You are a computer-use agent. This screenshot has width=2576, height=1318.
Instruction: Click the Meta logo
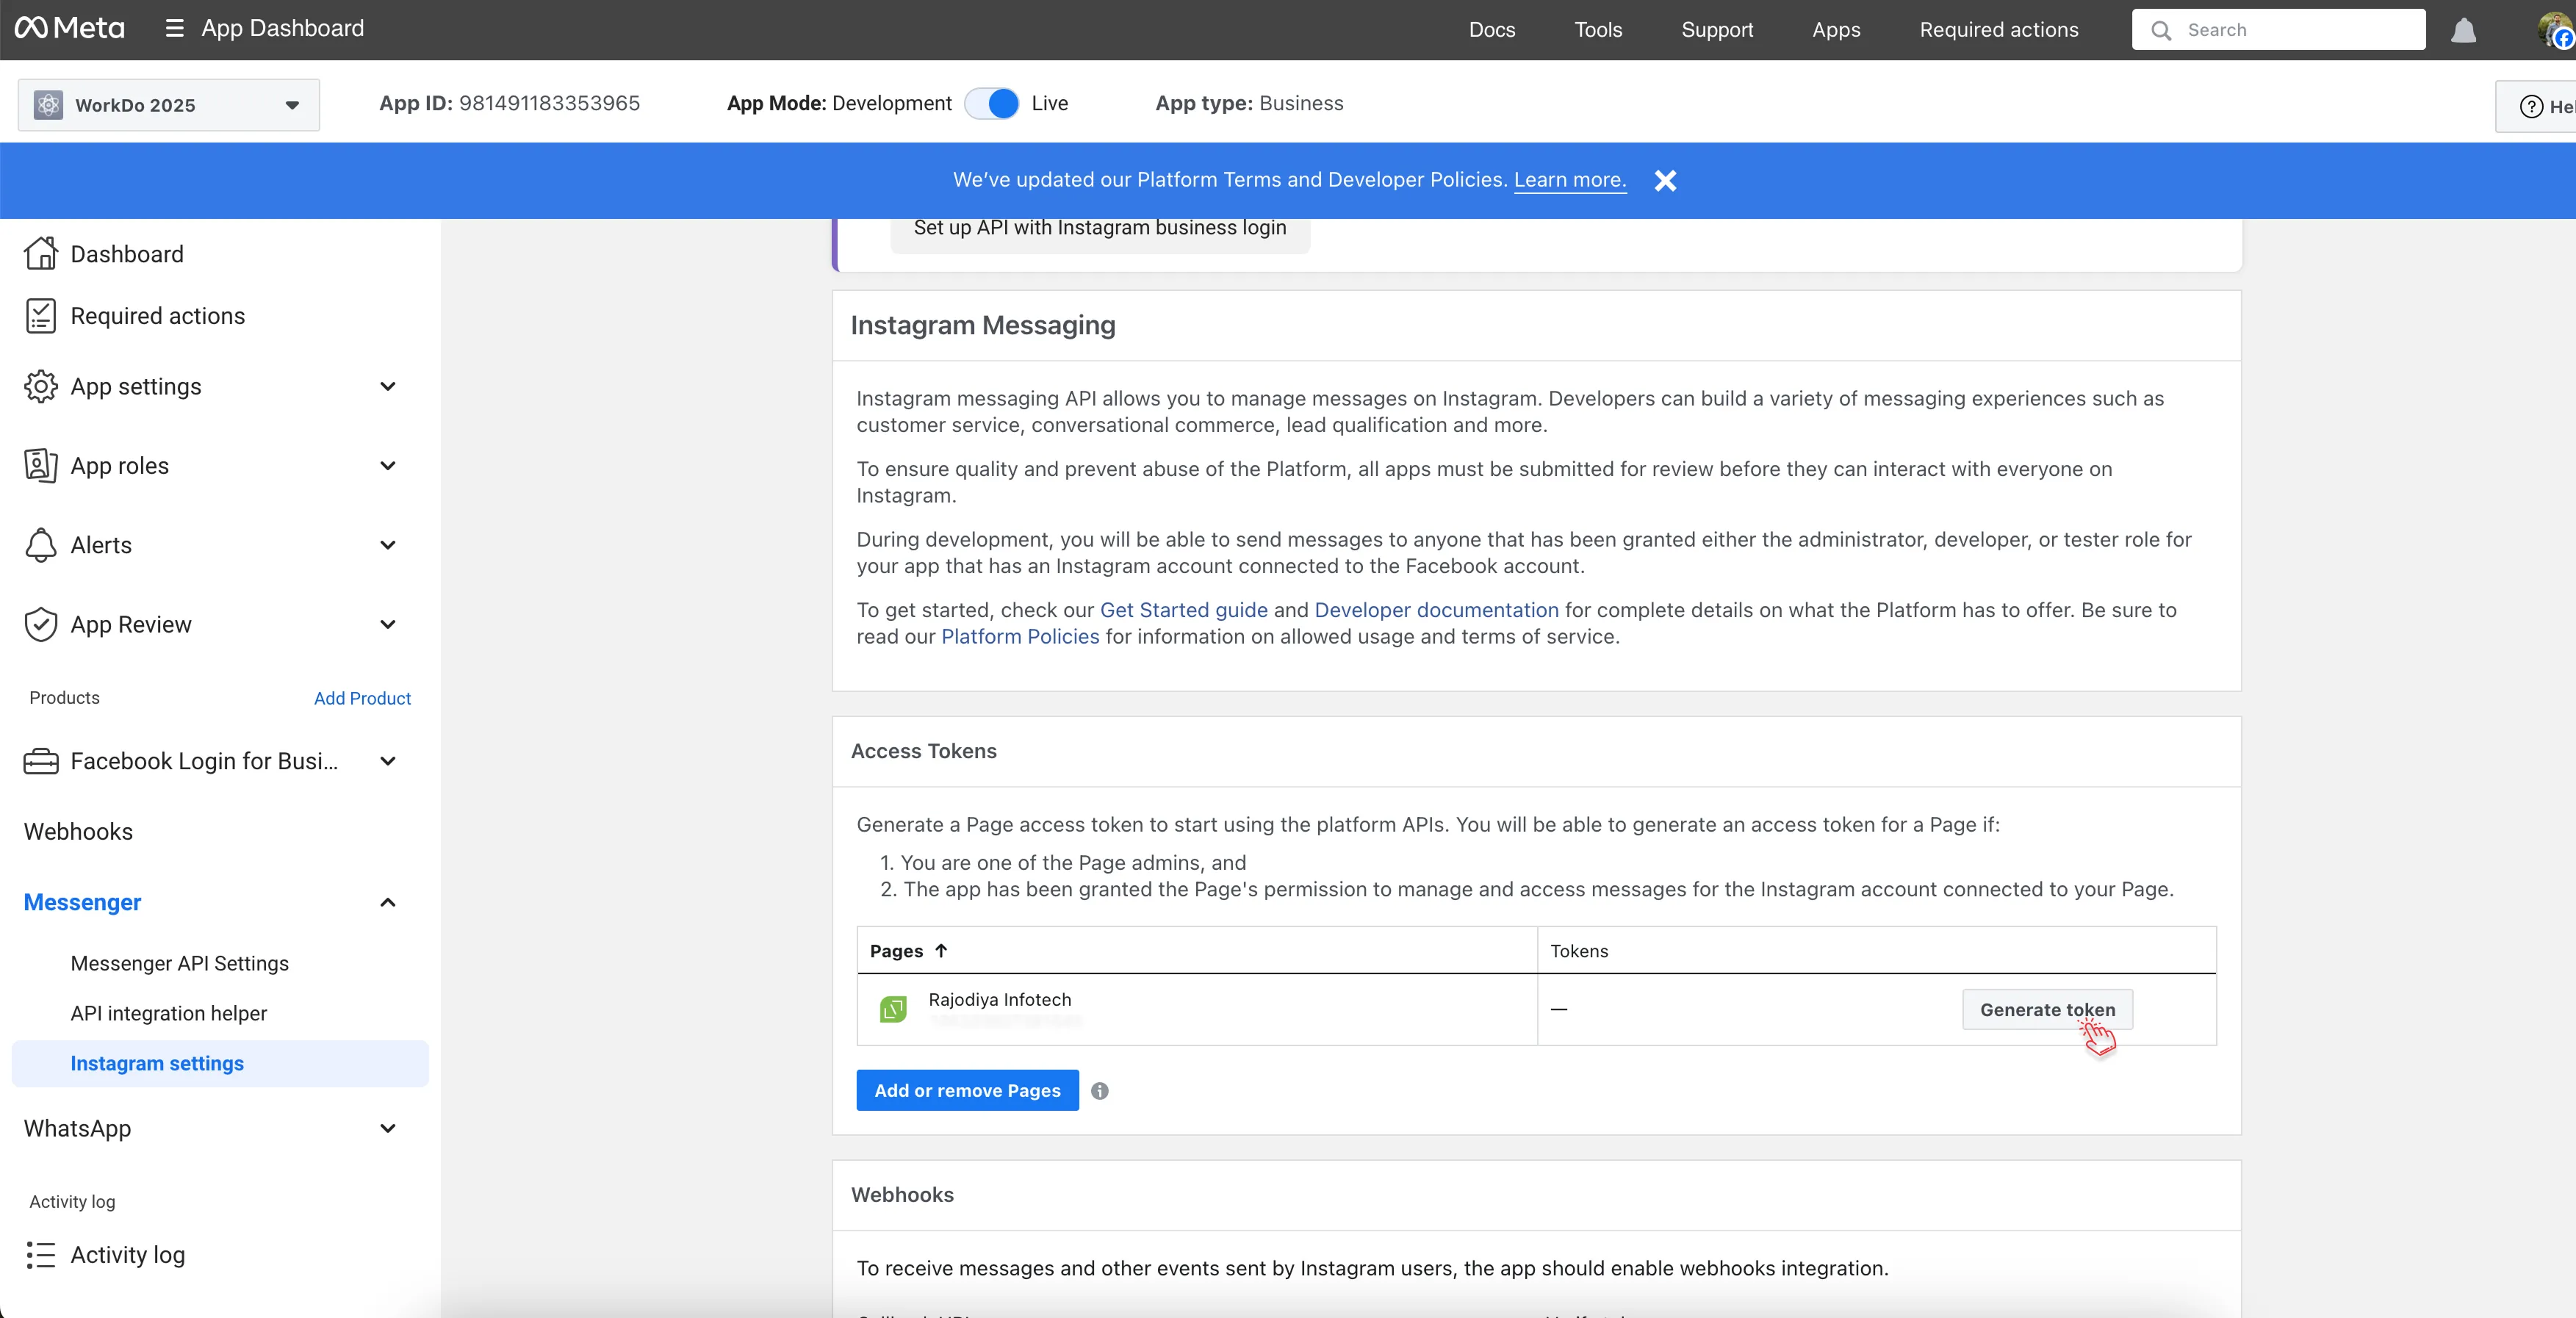70,28
